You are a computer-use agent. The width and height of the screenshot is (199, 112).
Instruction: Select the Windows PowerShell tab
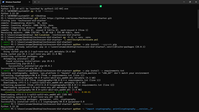click(16, 2)
